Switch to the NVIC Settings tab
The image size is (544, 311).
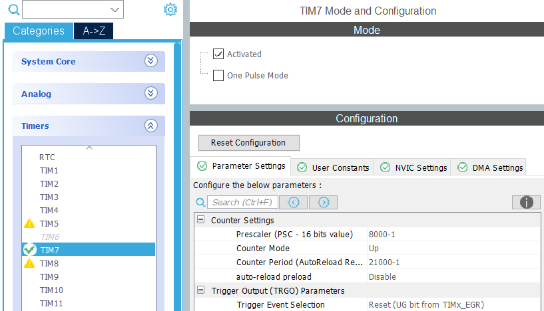point(412,167)
